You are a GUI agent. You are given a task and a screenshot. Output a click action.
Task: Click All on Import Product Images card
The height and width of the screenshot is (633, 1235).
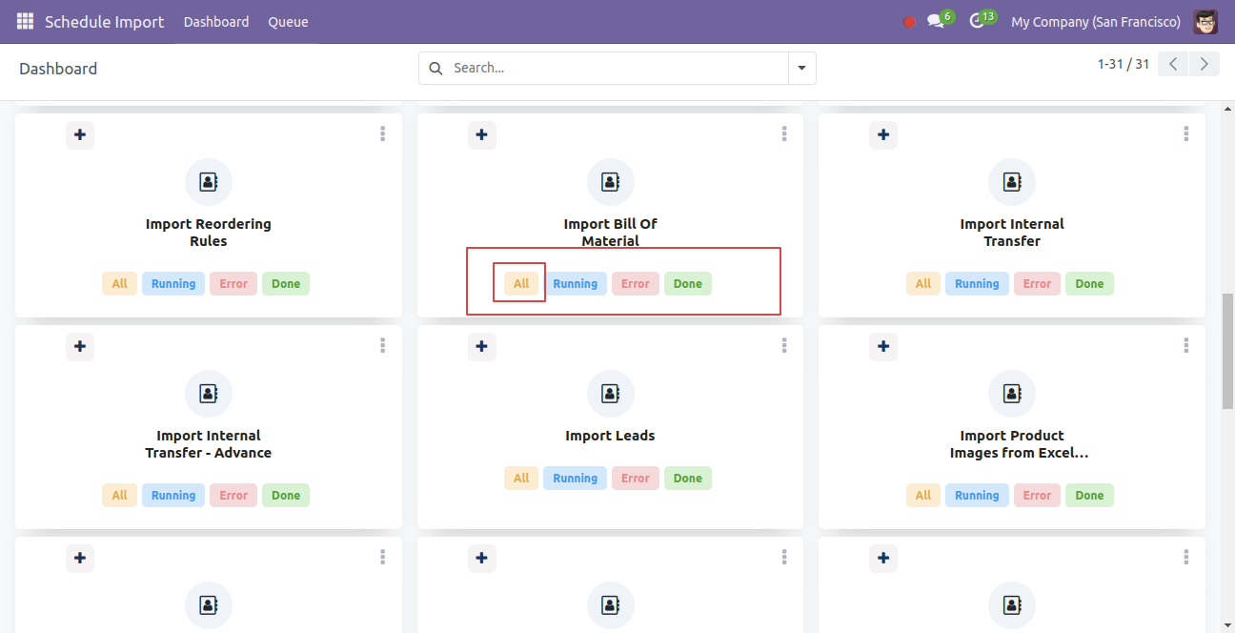tap(923, 496)
